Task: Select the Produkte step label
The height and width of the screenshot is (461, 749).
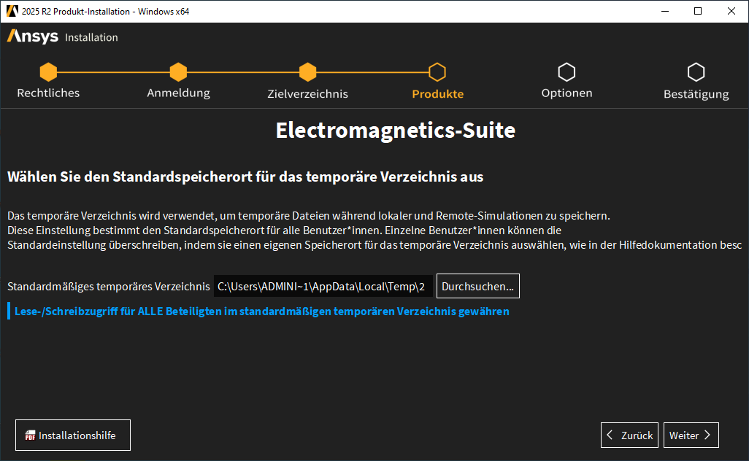Action: point(437,94)
